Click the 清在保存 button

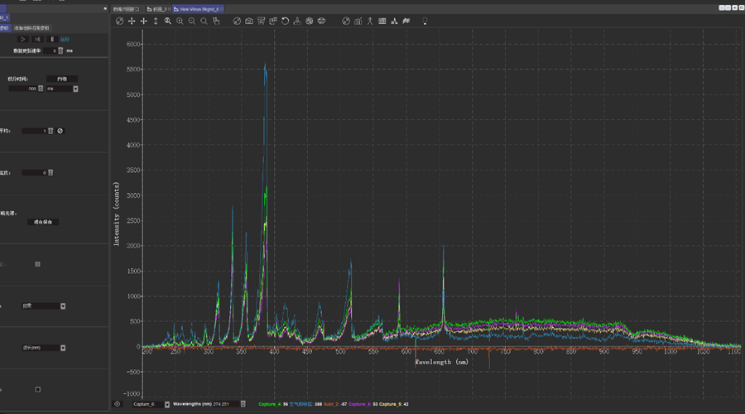(x=44, y=222)
